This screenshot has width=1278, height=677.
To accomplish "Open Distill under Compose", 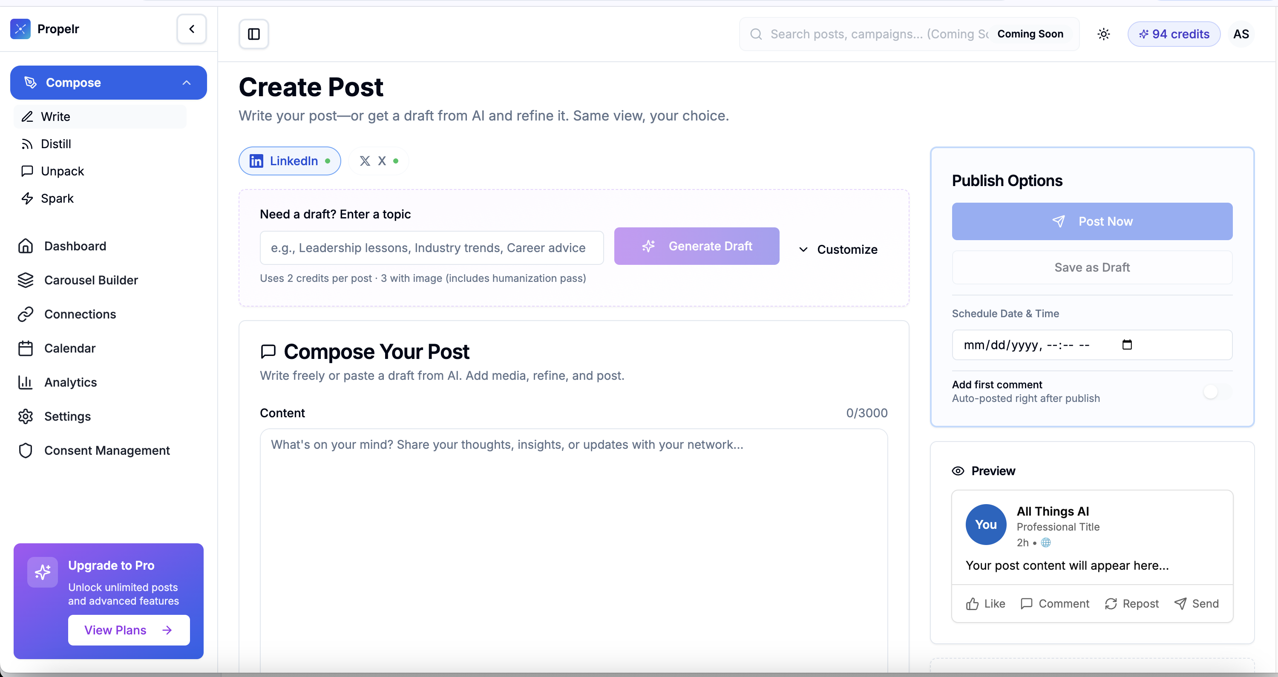I will (x=55, y=144).
